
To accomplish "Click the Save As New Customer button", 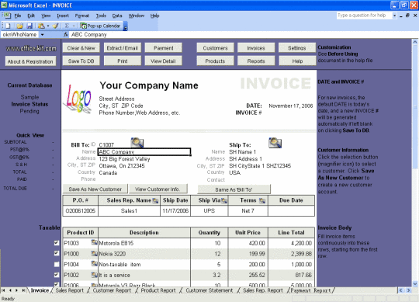I will pos(95,189).
